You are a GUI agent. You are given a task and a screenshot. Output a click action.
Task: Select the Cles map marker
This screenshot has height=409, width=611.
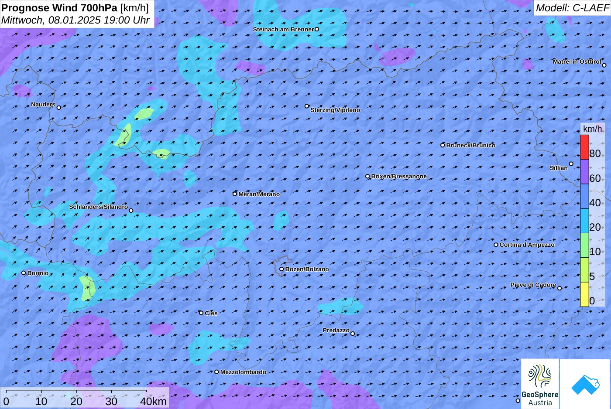coord(201,313)
